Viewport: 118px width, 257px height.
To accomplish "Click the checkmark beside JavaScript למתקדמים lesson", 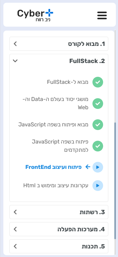I will pyautogui.click(x=98, y=146).
